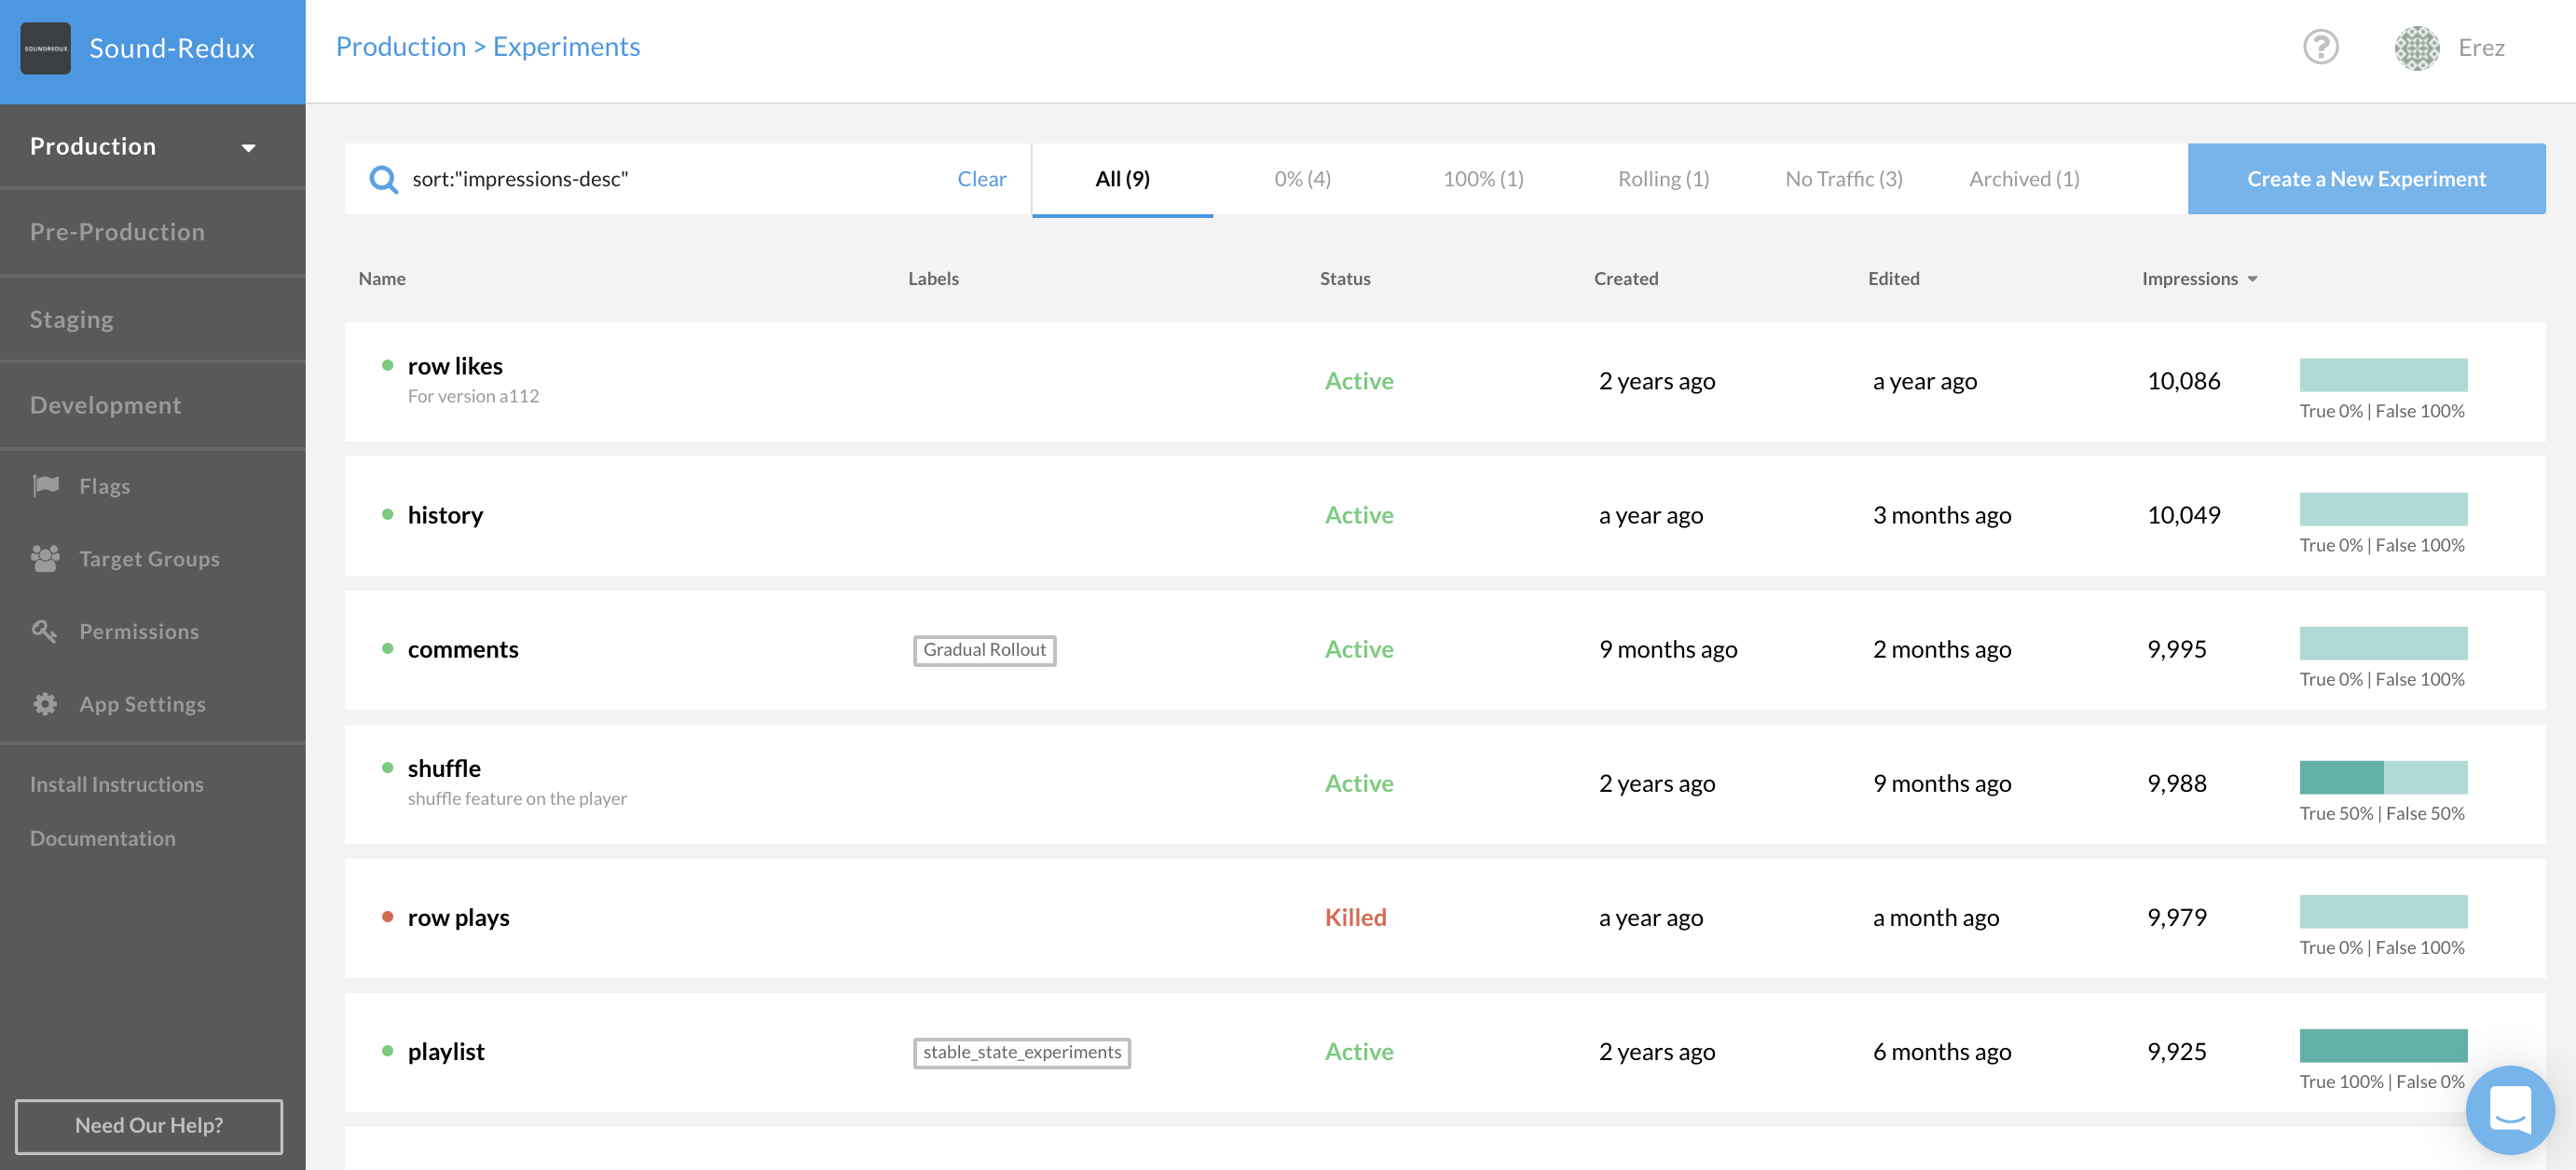Click the Name column header
The height and width of the screenshot is (1170, 2576).
coord(382,279)
